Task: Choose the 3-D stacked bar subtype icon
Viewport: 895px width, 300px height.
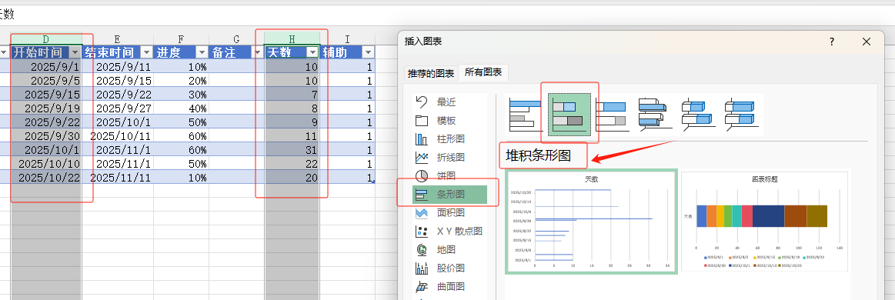Action: pyautogui.click(x=697, y=114)
